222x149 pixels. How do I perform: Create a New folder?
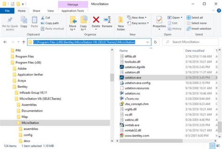click(121, 23)
